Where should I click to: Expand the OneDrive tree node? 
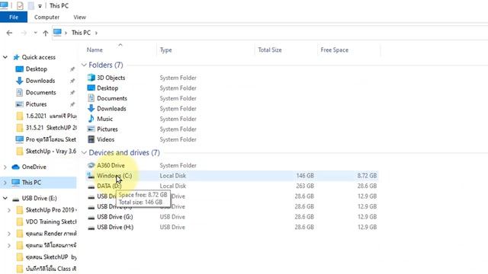[x=5, y=167]
